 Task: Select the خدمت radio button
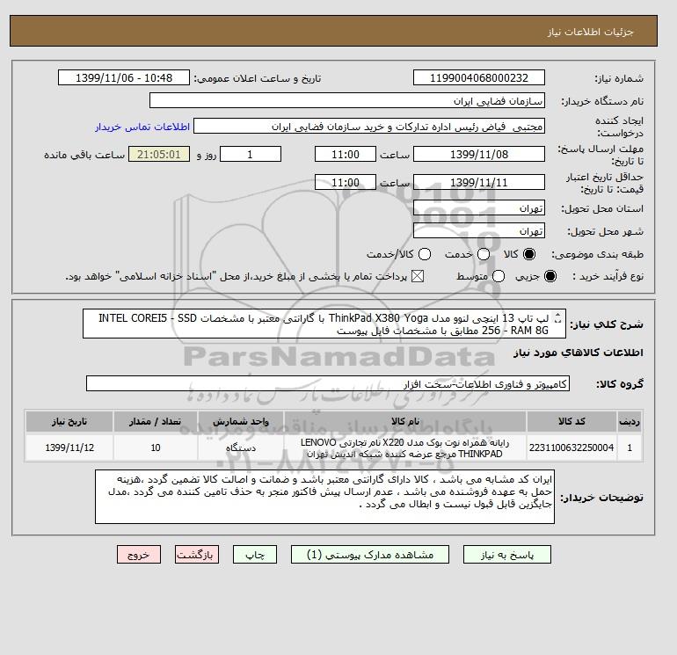[x=484, y=254]
